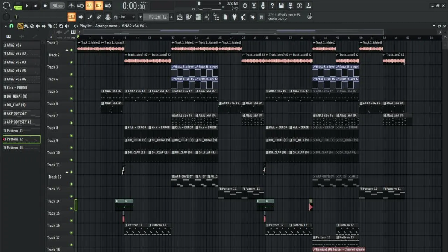Open the Line snap dropdown
This screenshot has height=252, width=448.
(126, 17)
